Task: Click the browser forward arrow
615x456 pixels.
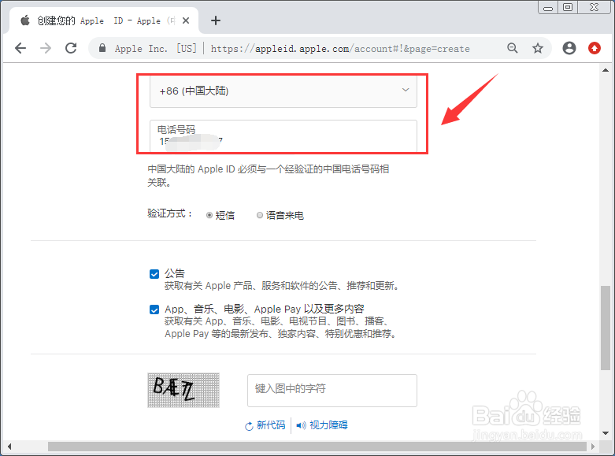Action: click(46, 48)
